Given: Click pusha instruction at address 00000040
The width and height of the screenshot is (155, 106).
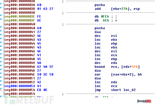Looking at the screenshot, I should 100,28.
